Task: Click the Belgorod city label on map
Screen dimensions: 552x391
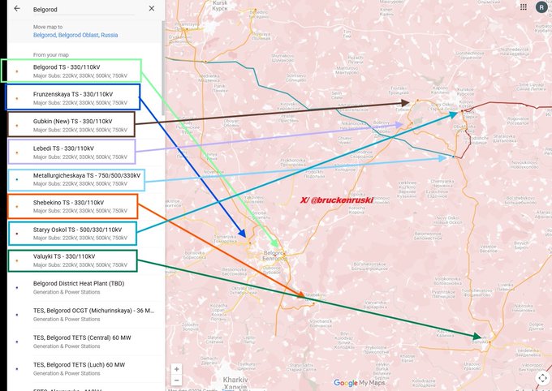Action: click(x=274, y=256)
